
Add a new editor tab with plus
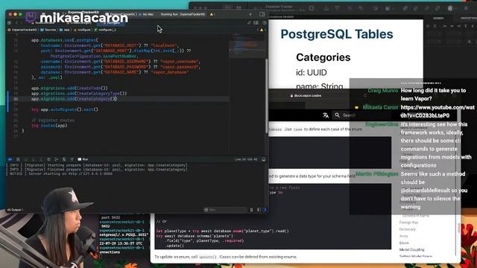point(250,14)
